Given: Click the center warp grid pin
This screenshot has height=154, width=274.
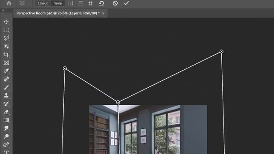Looking at the screenshot, I should click(118, 102).
